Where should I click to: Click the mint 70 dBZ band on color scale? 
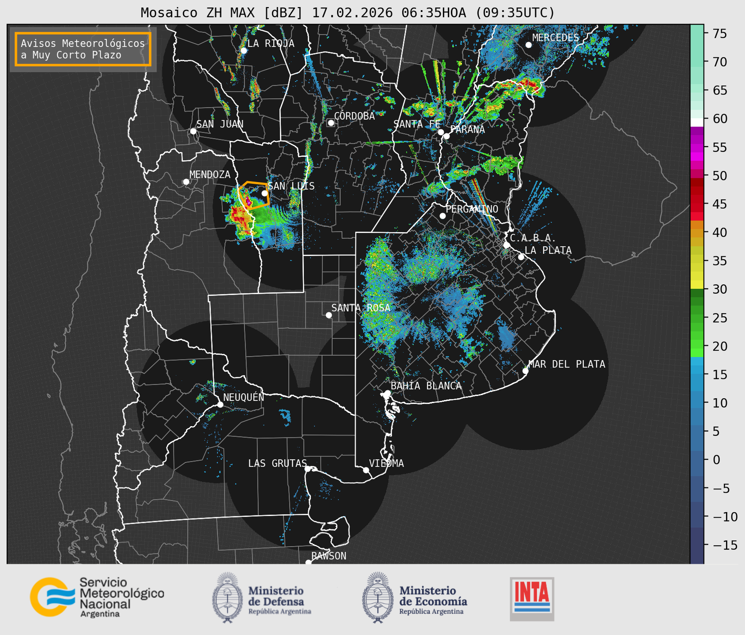pyautogui.click(x=697, y=62)
